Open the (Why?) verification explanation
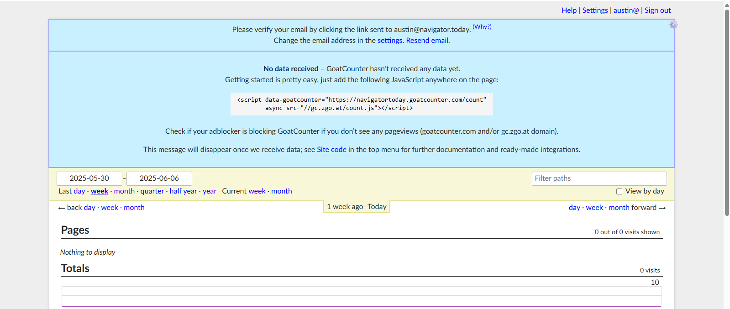 482,26
